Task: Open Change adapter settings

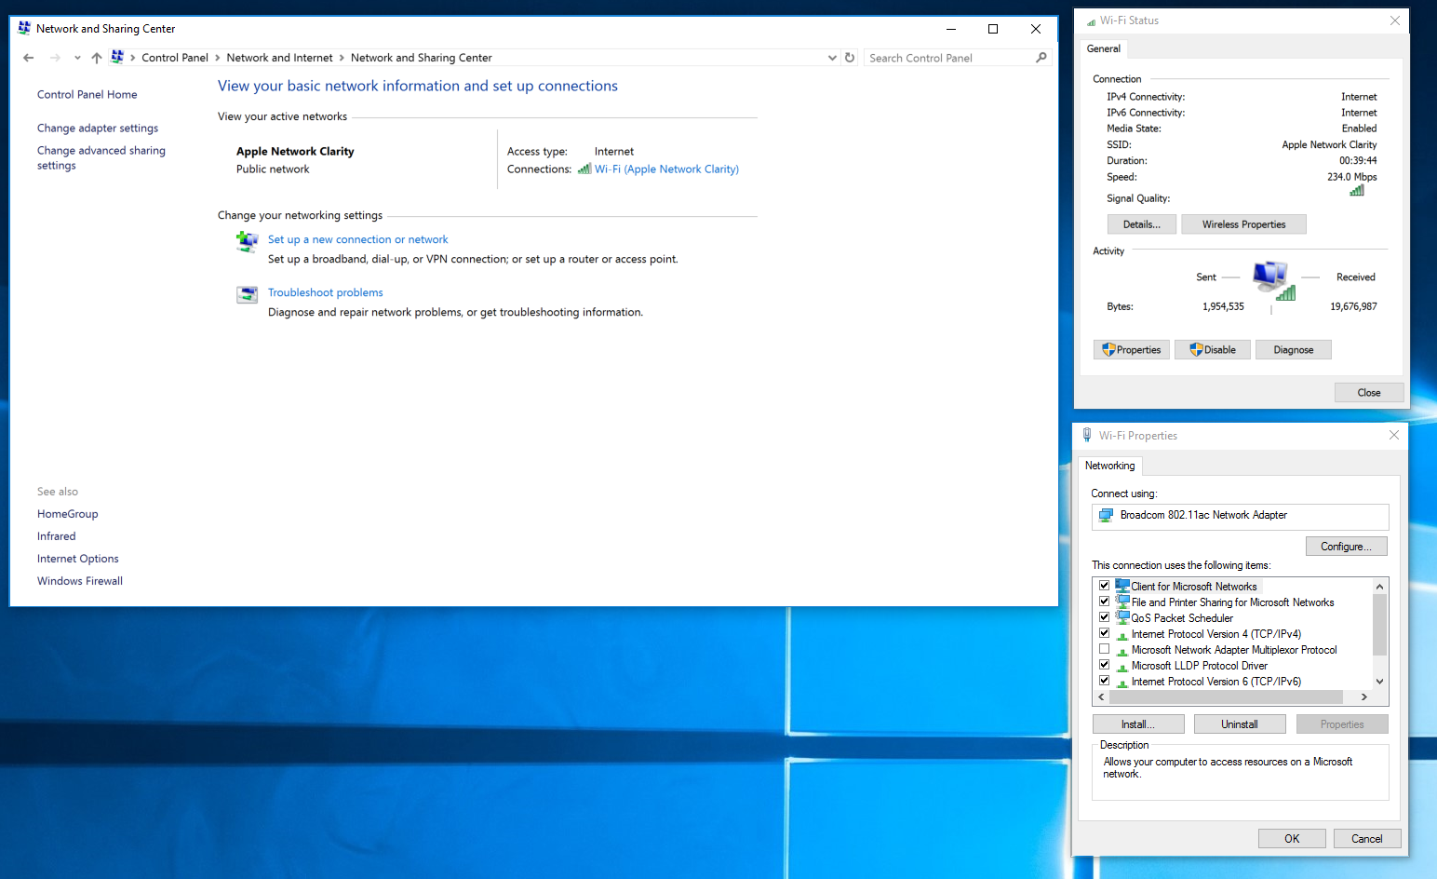Action: pos(98,128)
